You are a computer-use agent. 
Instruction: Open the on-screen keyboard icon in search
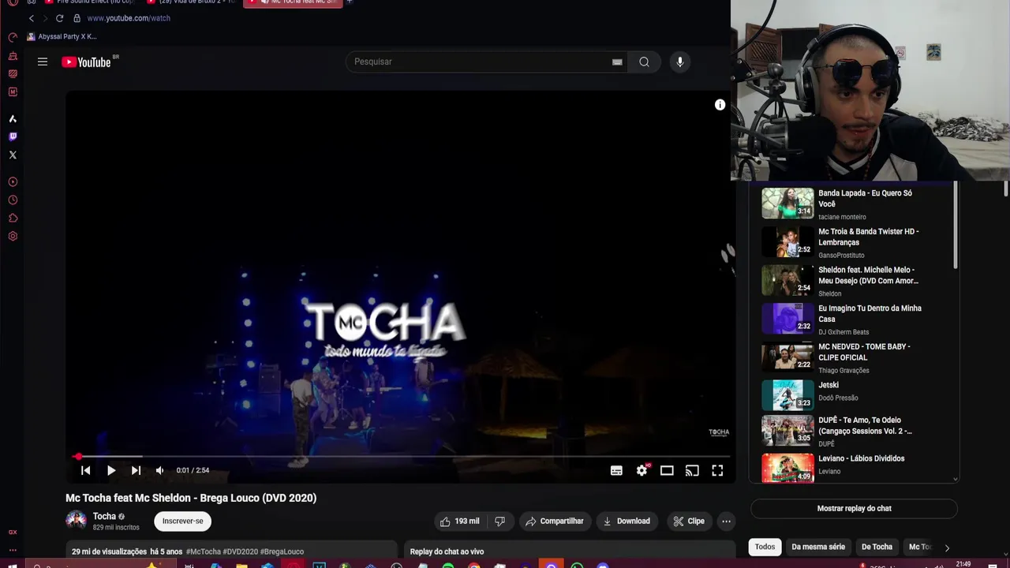tap(617, 62)
